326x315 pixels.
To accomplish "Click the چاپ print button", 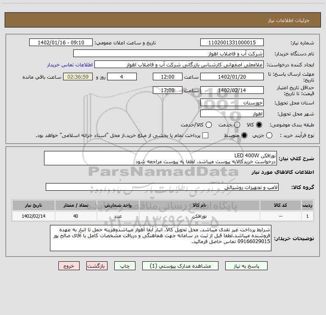I will 125,266.
